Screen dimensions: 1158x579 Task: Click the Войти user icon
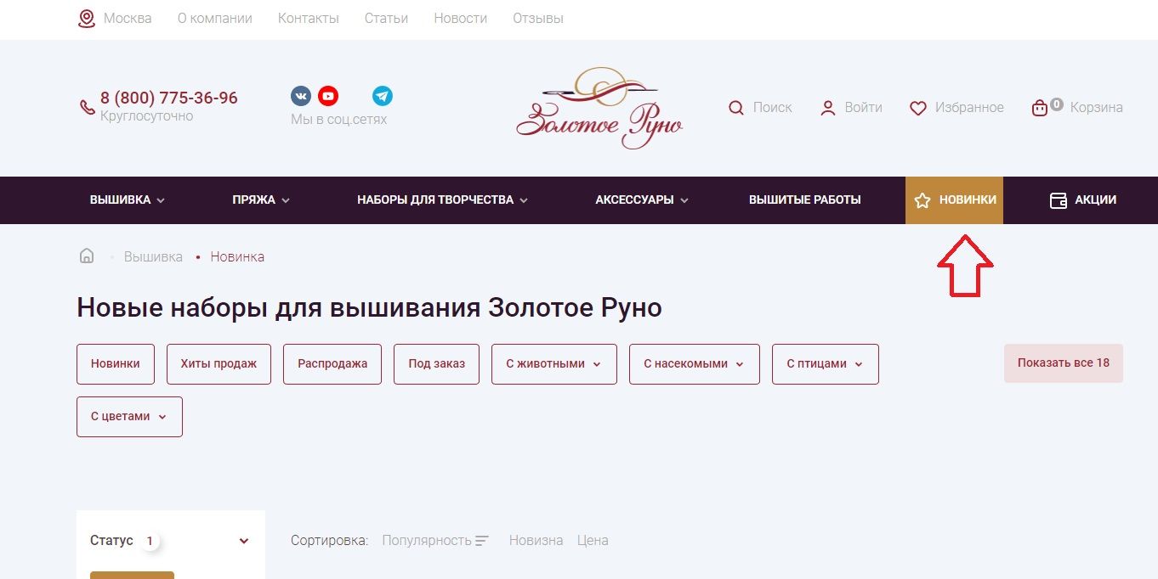827,108
